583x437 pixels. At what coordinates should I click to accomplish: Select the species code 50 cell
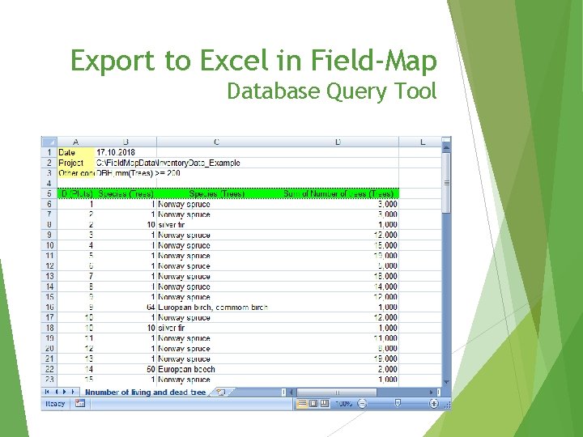click(x=126, y=369)
